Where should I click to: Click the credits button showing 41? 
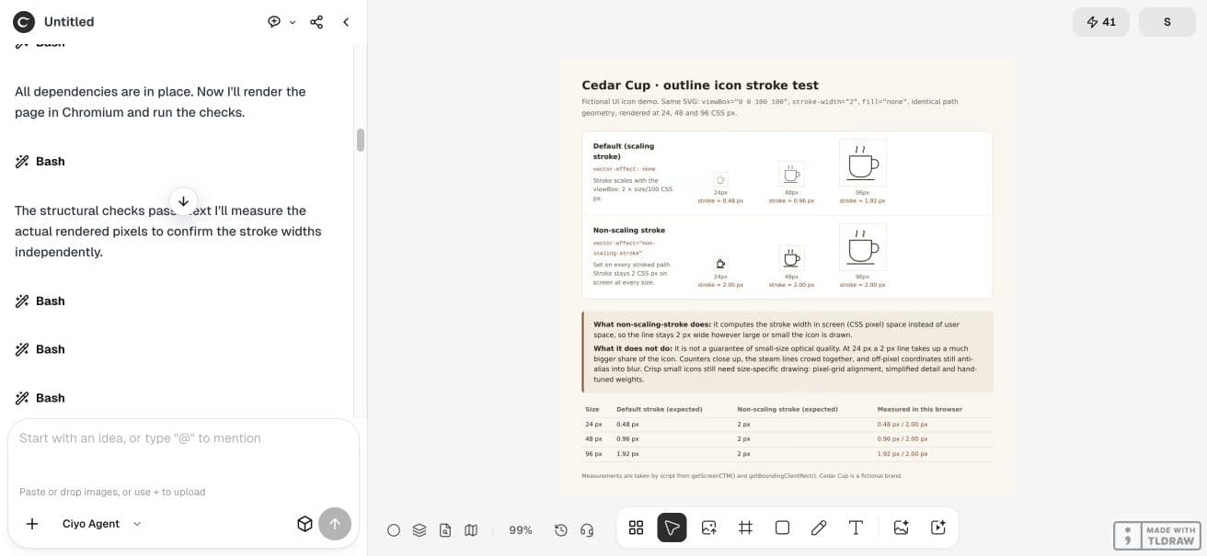pyautogui.click(x=1101, y=22)
